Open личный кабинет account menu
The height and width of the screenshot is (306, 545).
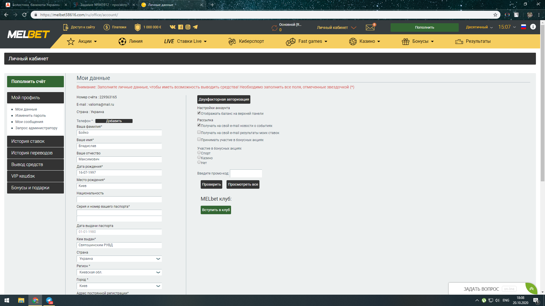335,27
